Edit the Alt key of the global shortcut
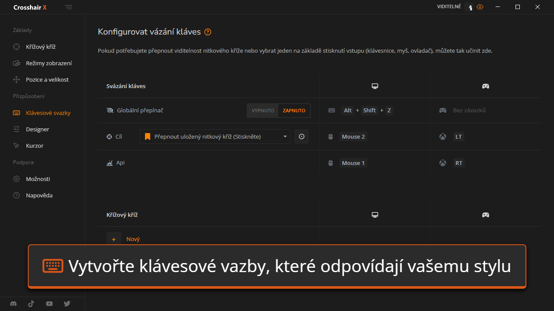Viewport: 554px width, 311px height. point(348,110)
